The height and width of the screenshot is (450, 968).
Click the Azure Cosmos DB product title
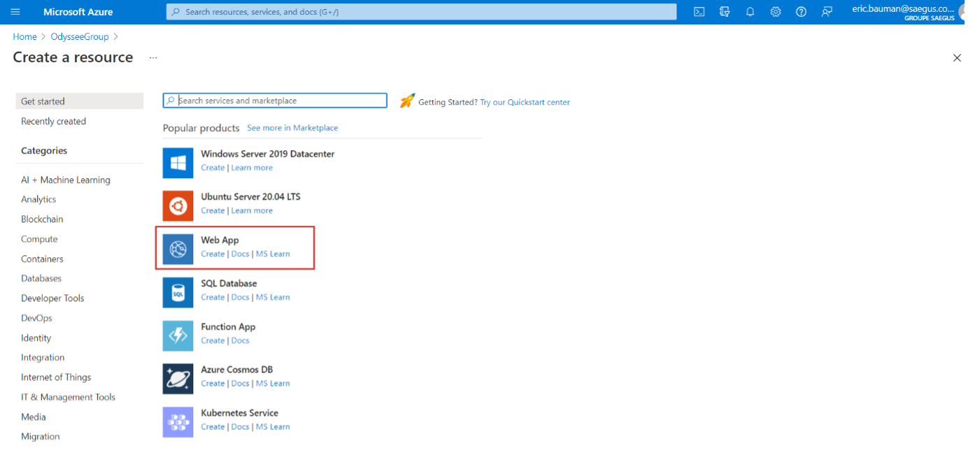click(236, 369)
